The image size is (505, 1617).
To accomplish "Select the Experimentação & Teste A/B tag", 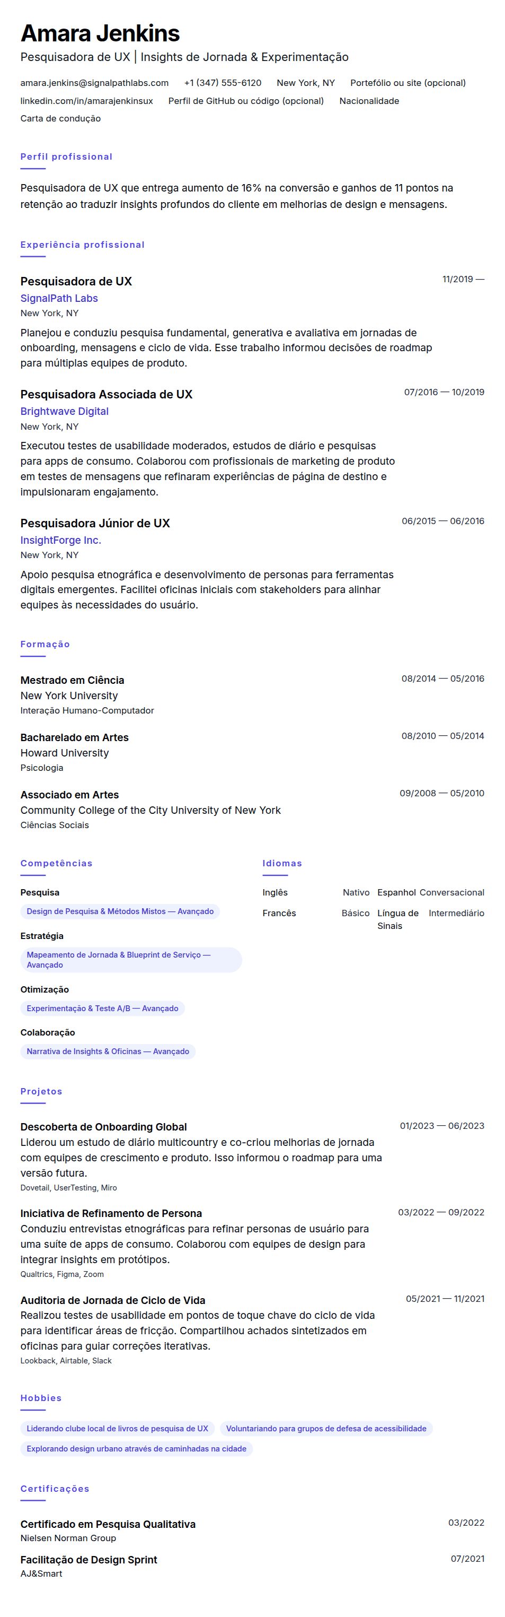I will coord(102,1008).
